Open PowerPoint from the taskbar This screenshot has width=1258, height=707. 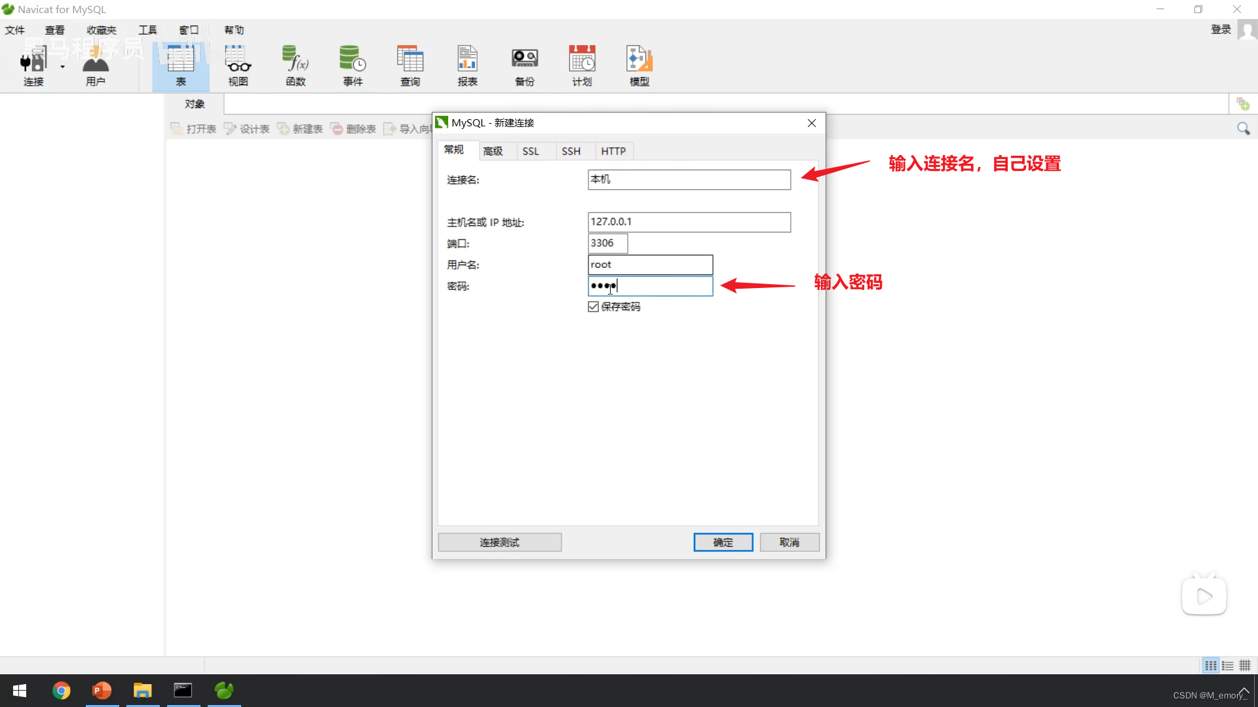tap(102, 691)
